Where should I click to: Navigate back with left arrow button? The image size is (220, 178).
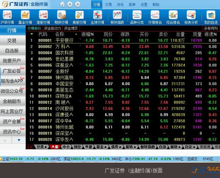tap(70, 4)
